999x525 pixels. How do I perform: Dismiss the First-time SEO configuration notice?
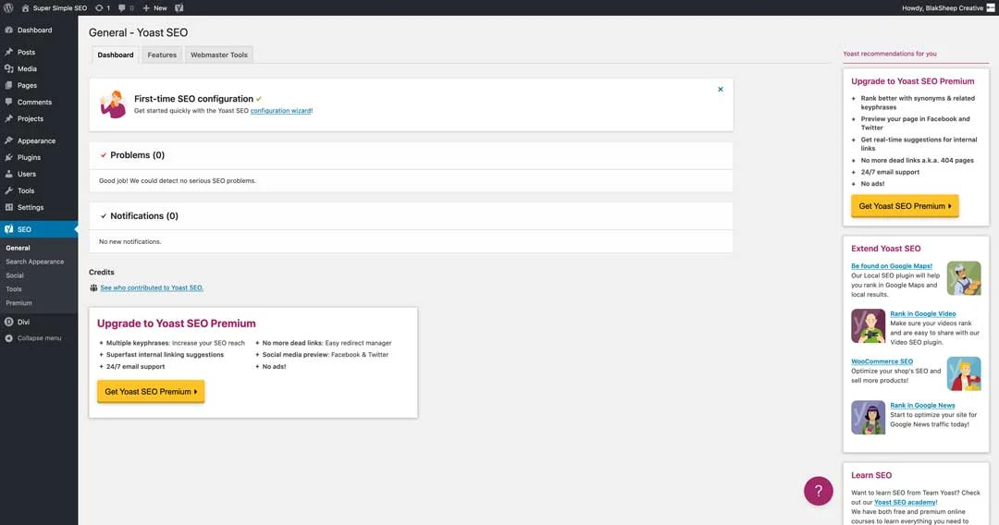pyautogui.click(x=721, y=89)
